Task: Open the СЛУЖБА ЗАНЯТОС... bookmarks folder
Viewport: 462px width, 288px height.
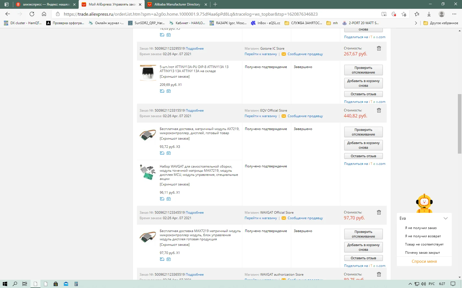Action: [303, 23]
